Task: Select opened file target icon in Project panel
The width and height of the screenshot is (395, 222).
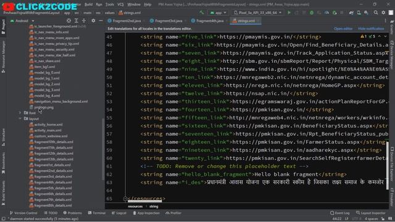Action: [x=69, y=20]
